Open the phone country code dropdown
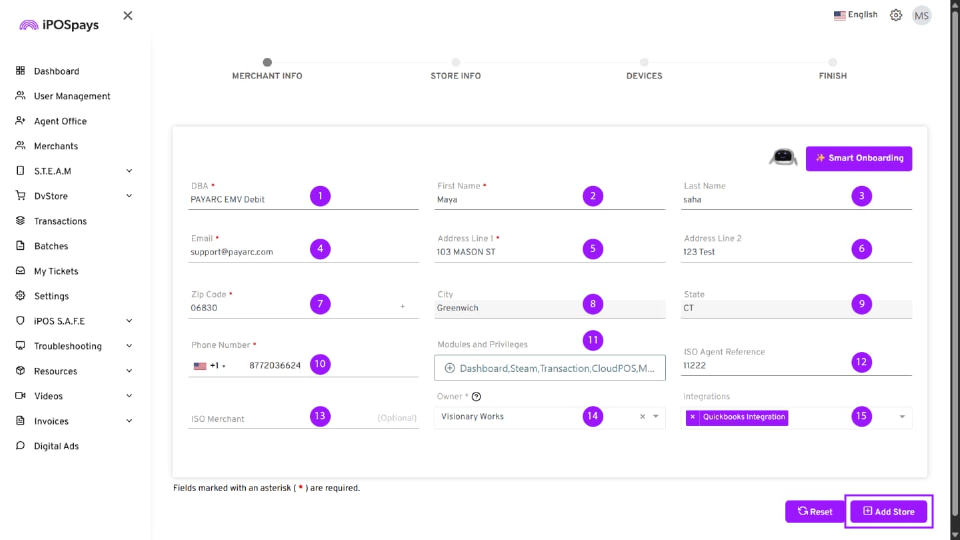 click(210, 366)
